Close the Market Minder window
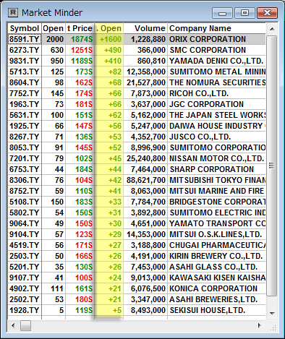This screenshot has width=285, height=339. 267,13
